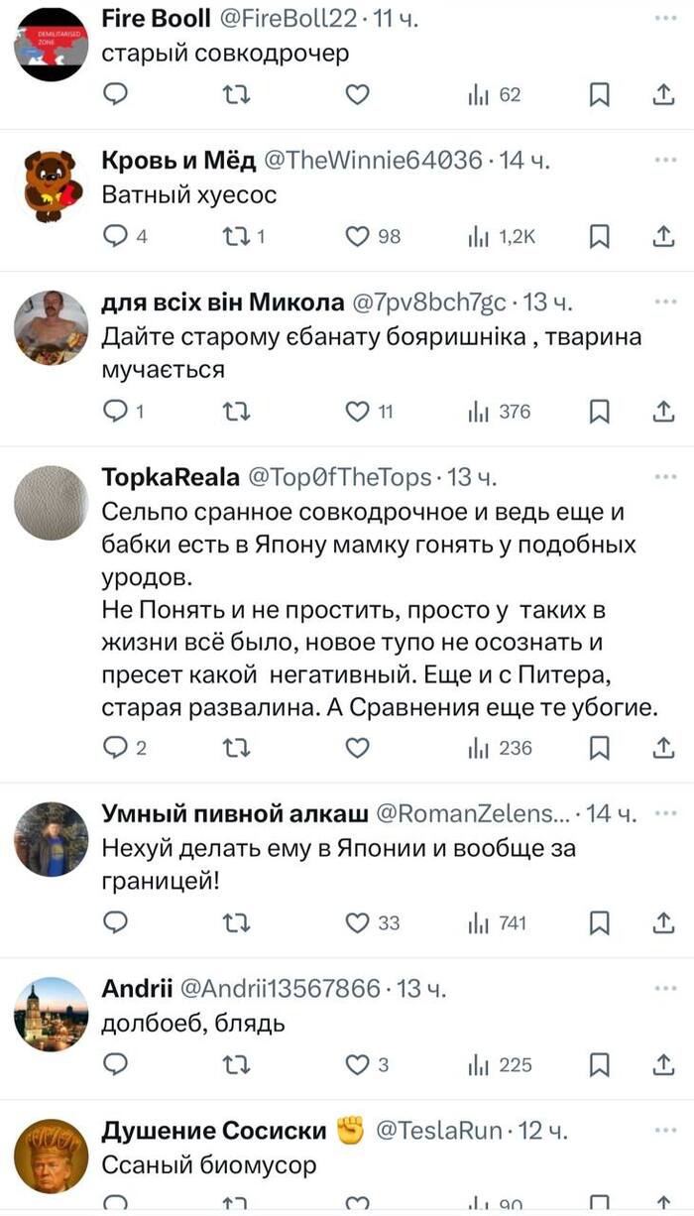Click the Winnie-the-Pooh profile avatar
Screen dimensions: 694x1216
[x=51, y=186]
